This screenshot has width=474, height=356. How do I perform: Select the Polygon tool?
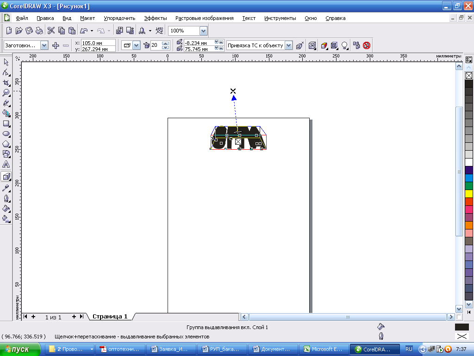point(6,144)
